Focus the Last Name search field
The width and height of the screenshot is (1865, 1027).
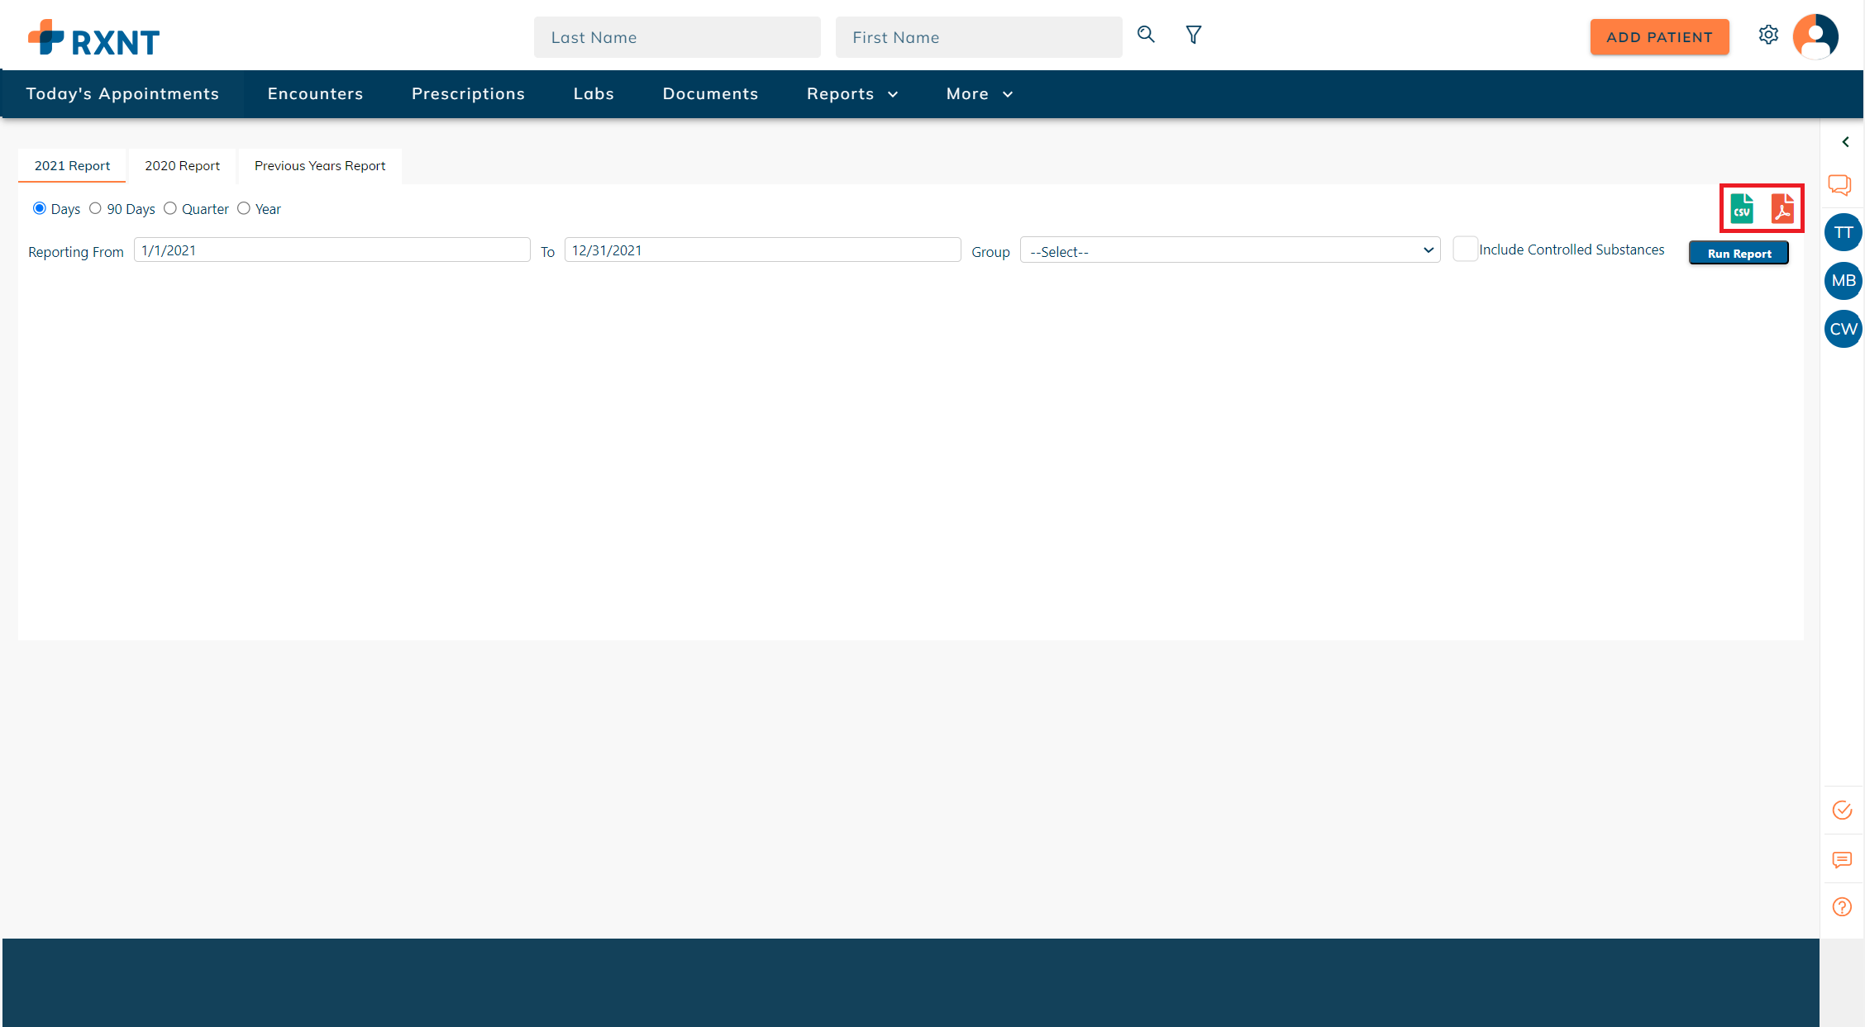coord(677,37)
